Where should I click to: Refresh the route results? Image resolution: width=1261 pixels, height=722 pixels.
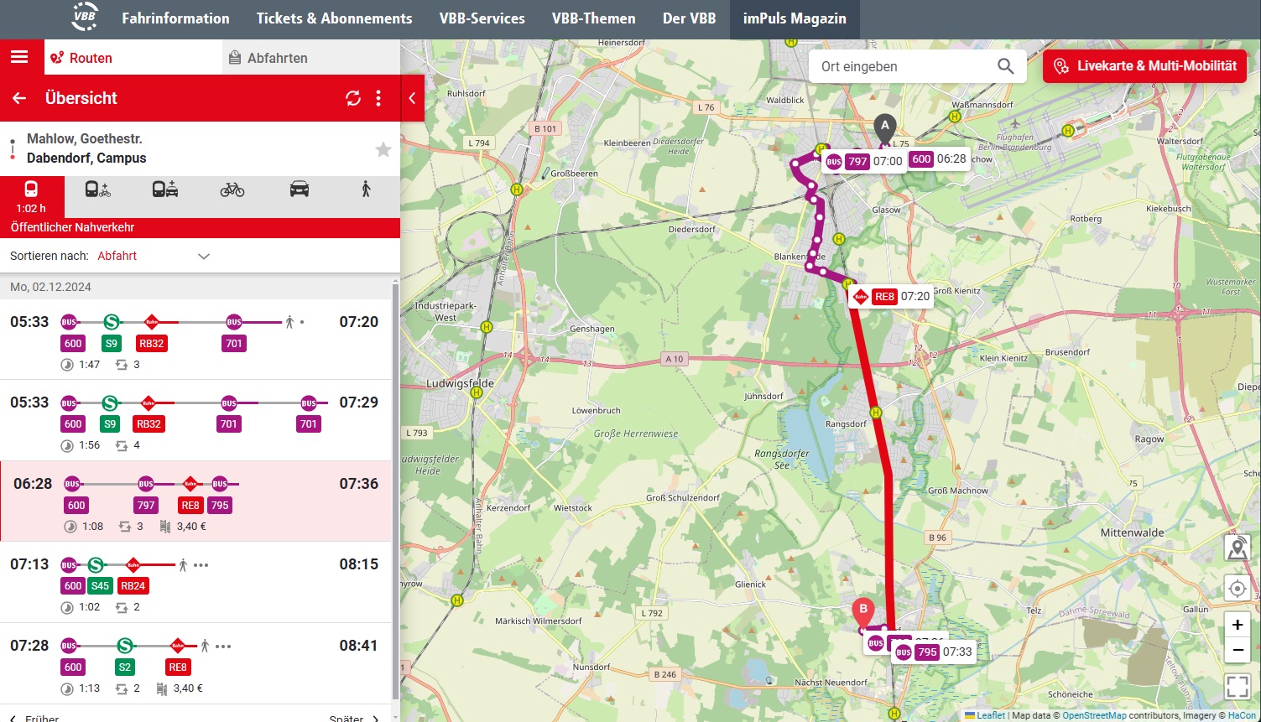[353, 98]
